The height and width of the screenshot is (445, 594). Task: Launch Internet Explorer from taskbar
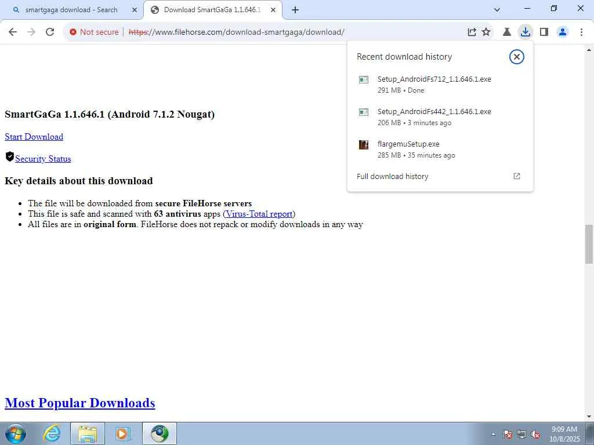click(x=52, y=433)
